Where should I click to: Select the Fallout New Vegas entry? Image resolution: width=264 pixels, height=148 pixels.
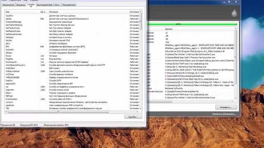(191, 85)
